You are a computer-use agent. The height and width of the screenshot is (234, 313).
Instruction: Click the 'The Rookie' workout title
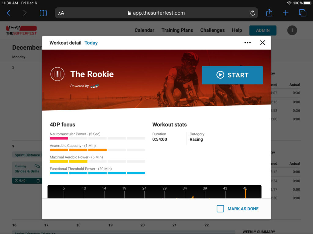click(x=92, y=74)
